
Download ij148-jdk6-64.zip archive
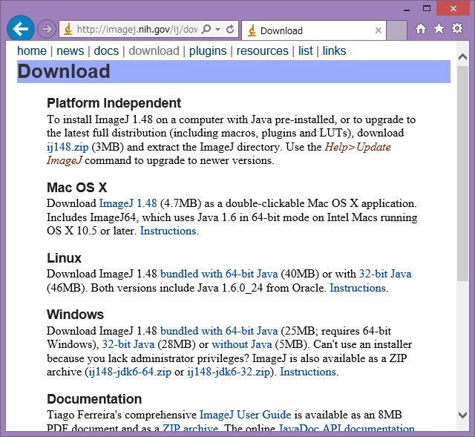[130, 372]
